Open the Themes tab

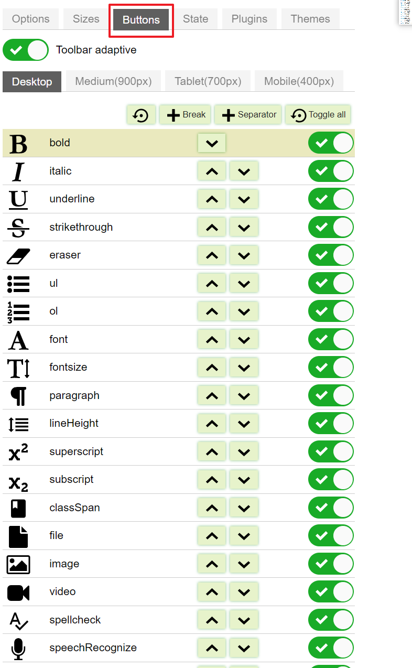coord(310,18)
